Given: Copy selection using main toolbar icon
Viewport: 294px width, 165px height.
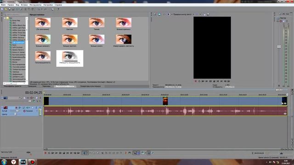Looking at the screenshot, I should tap(29, 9).
